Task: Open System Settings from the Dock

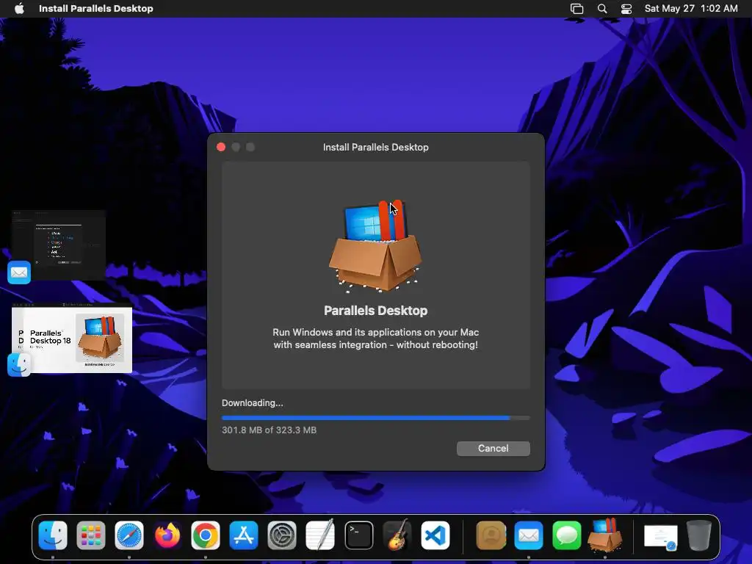Action: [x=282, y=535]
